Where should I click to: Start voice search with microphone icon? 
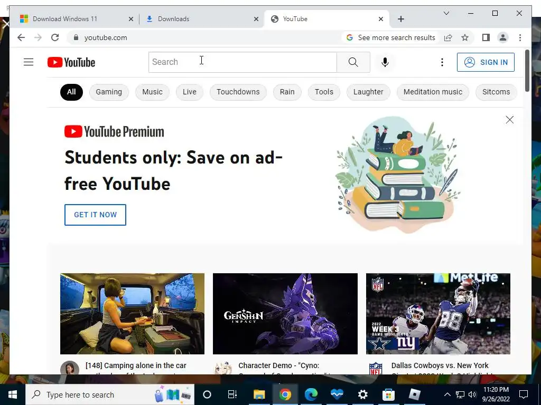pos(385,62)
